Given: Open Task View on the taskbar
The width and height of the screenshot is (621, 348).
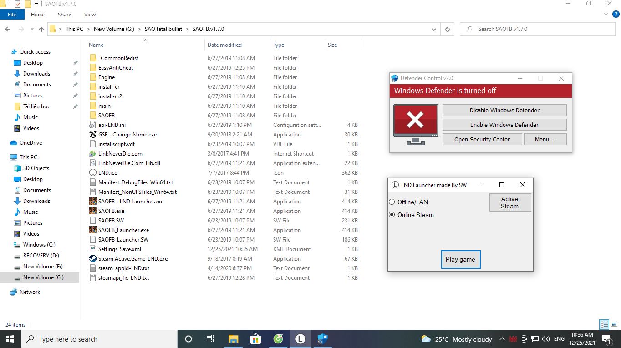Looking at the screenshot, I should 210,339.
